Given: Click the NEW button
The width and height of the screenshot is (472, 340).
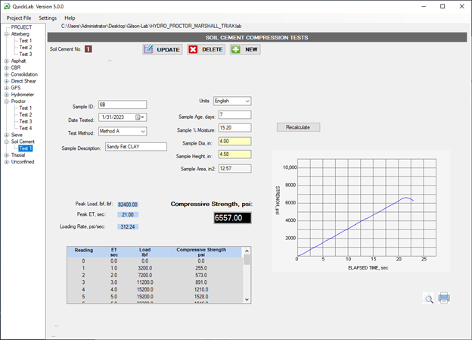Looking at the screenshot, I should tap(245, 49).
